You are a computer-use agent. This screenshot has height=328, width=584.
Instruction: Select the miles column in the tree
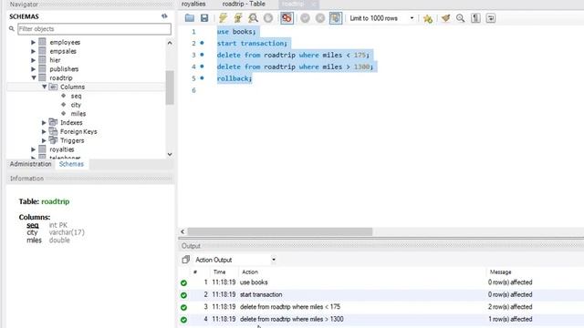tap(78, 114)
